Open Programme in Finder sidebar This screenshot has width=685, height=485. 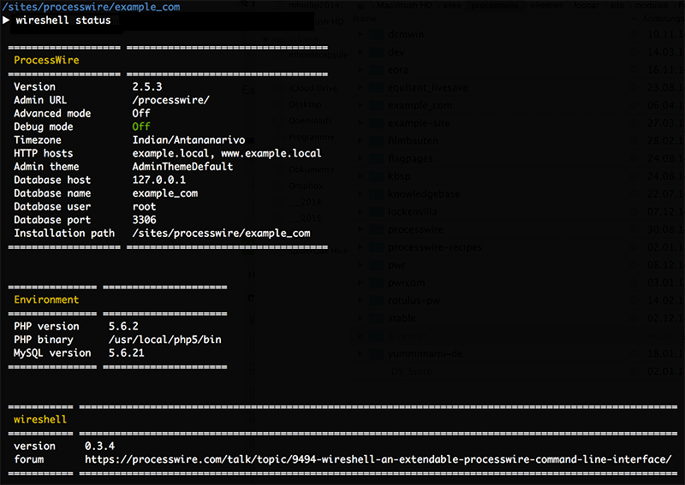(x=311, y=137)
